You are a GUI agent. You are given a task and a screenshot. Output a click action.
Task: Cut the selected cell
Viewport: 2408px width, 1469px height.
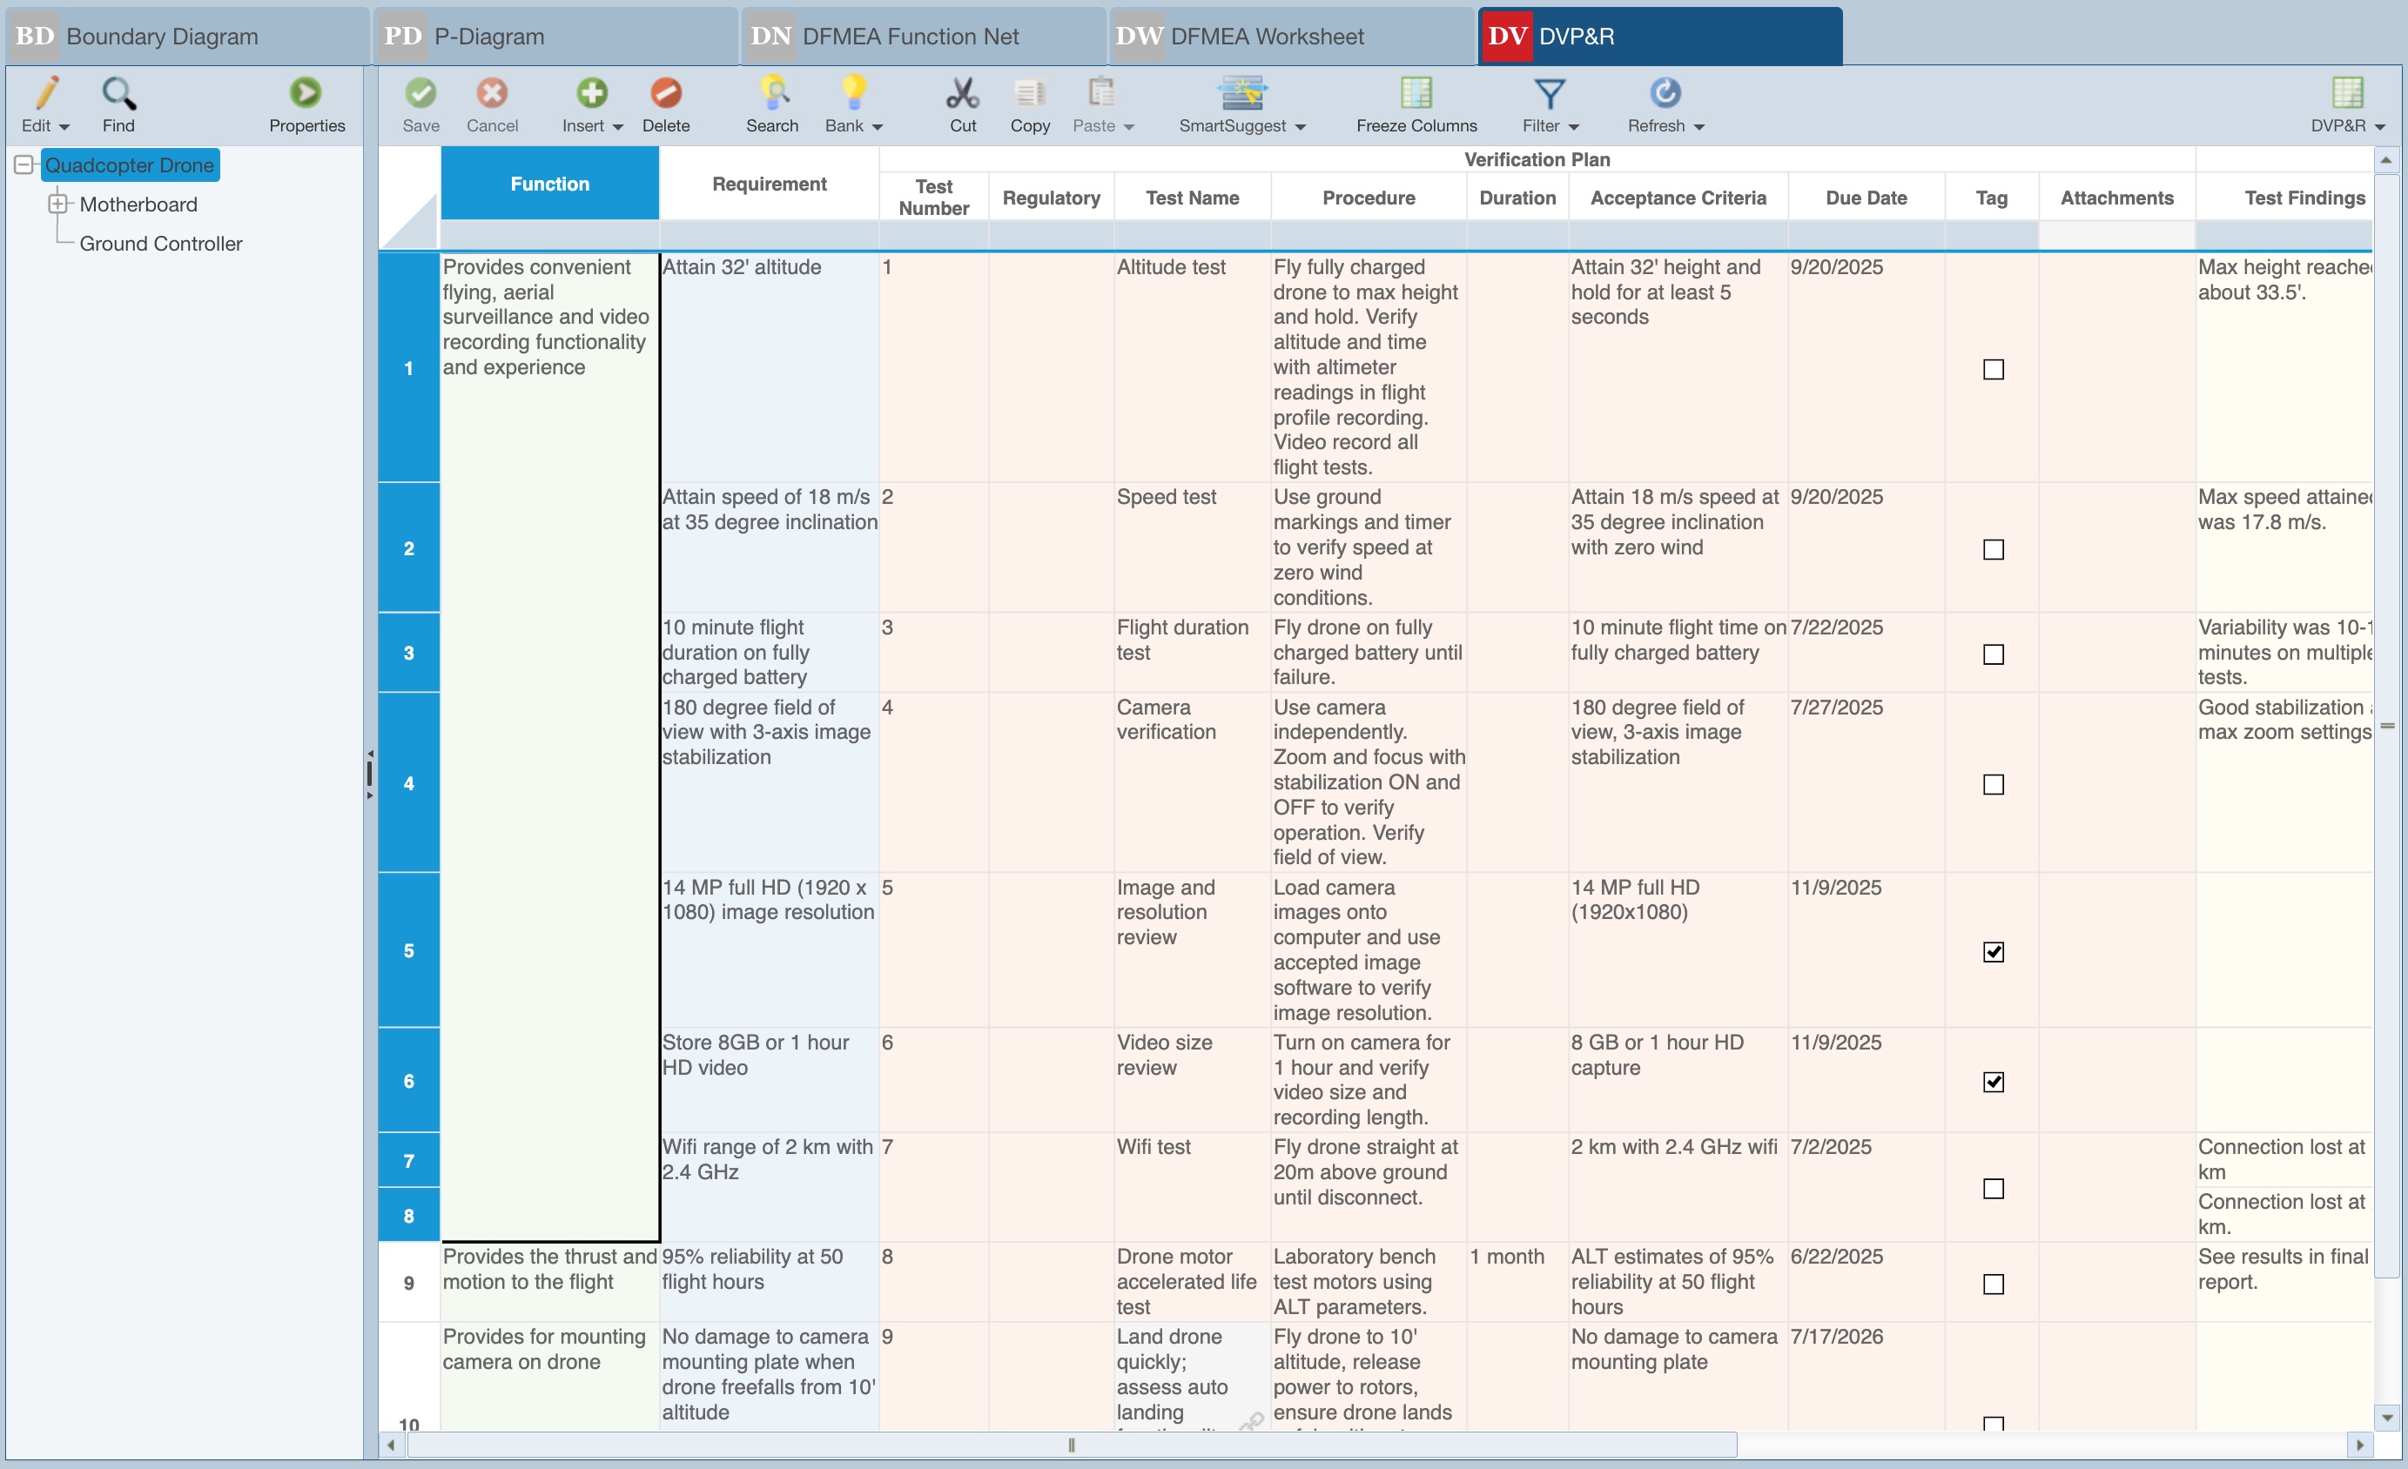pos(963,104)
